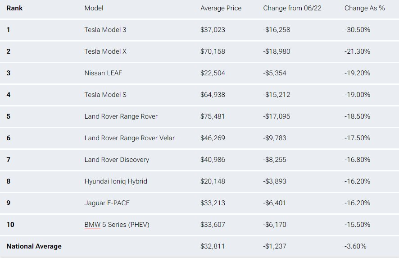The height and width of the screenshot is (258, 399).
Task: Click the -18.50% percentage for Range Rover
Action: 357,116
